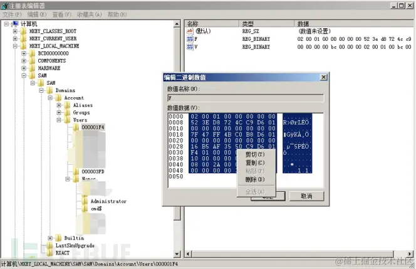416x269 pixels.
Task: Expand the Groups node
Action: [x=59, y=113]
